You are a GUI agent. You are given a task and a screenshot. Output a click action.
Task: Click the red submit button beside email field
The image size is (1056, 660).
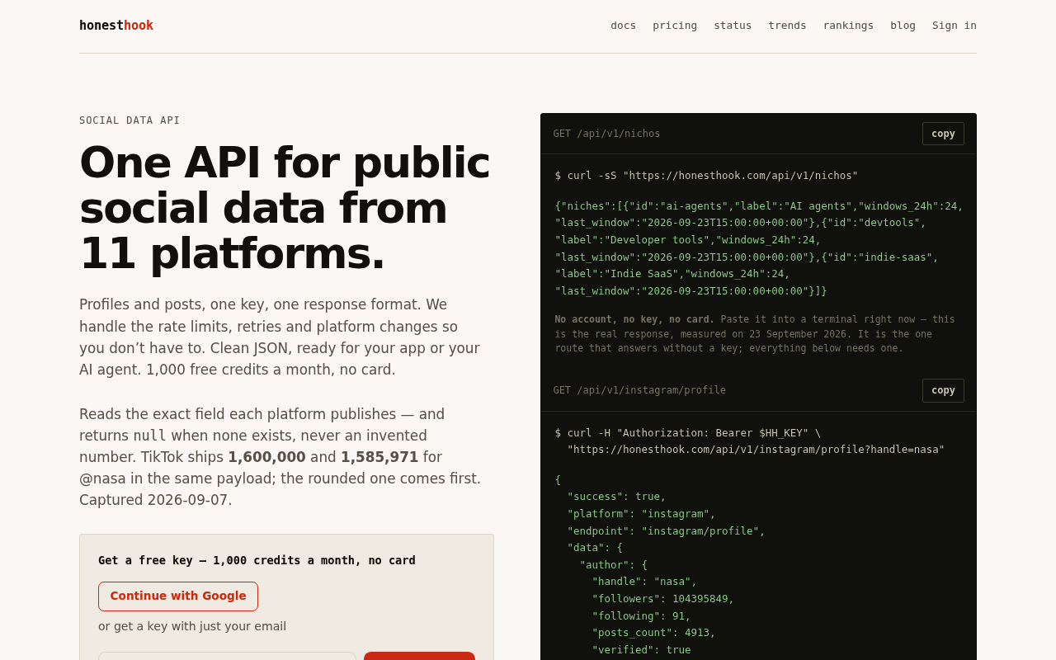click(x=419, y=656)
